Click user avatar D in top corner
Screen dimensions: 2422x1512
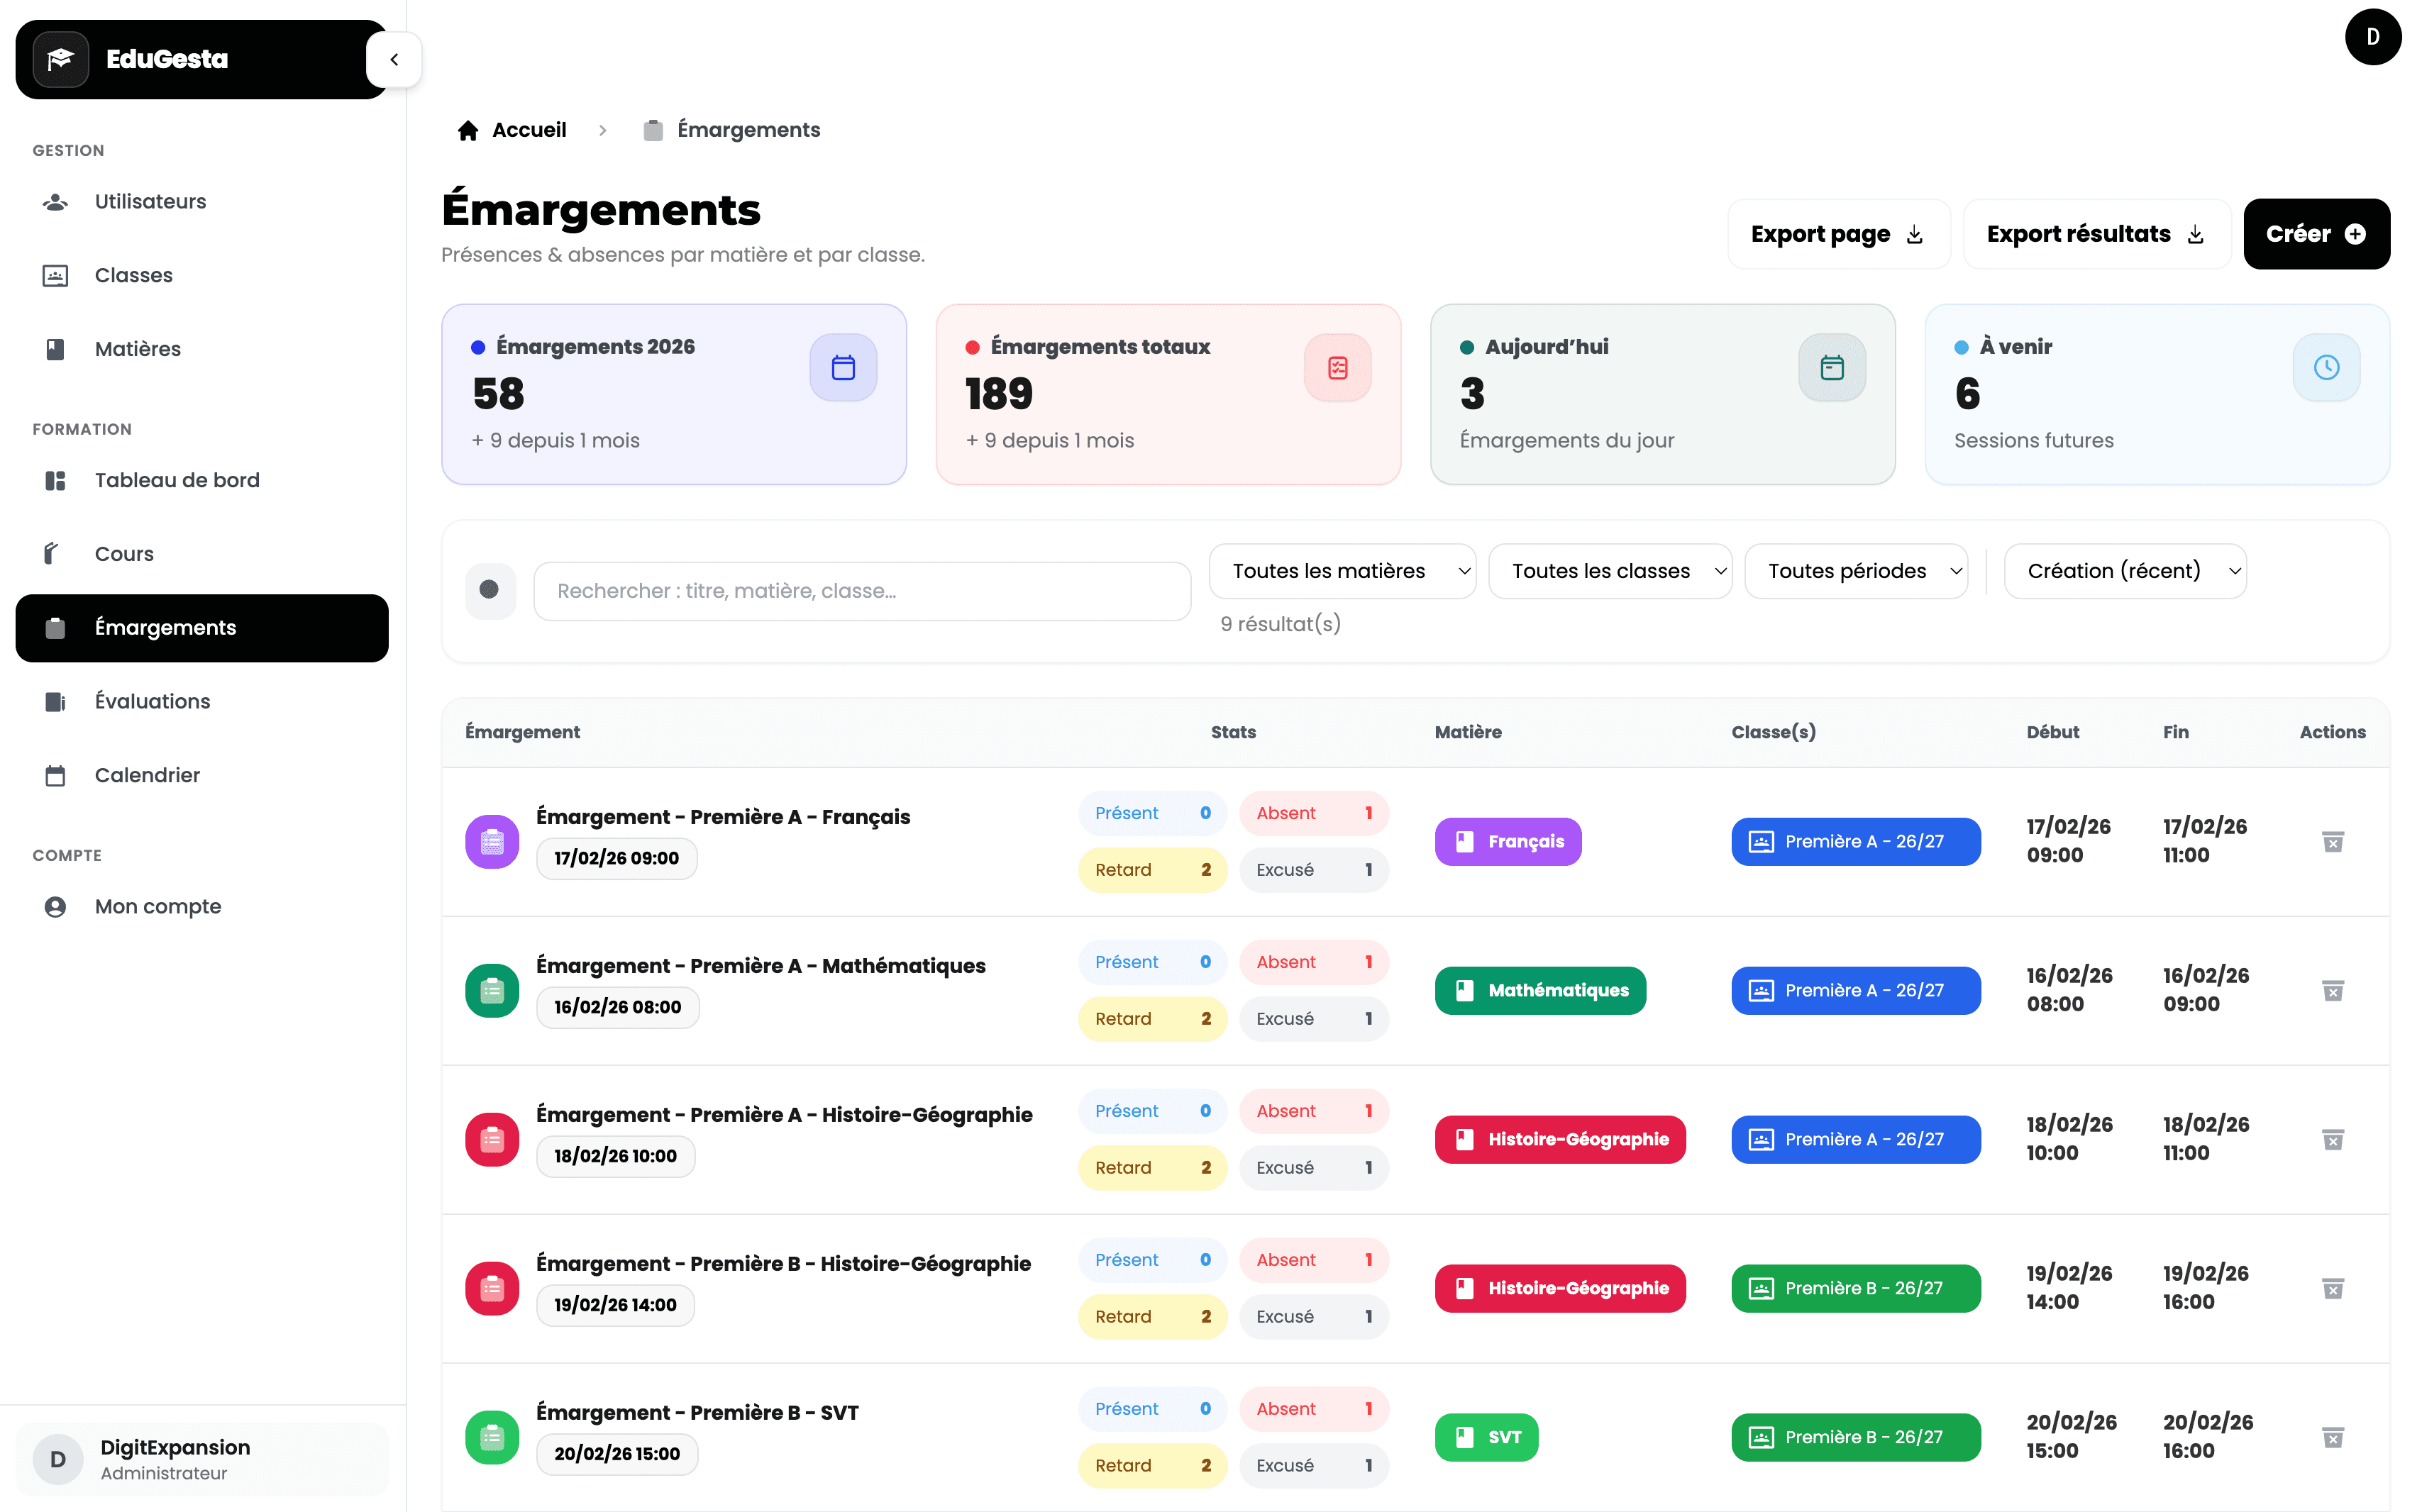click(x=2372, y=37)
